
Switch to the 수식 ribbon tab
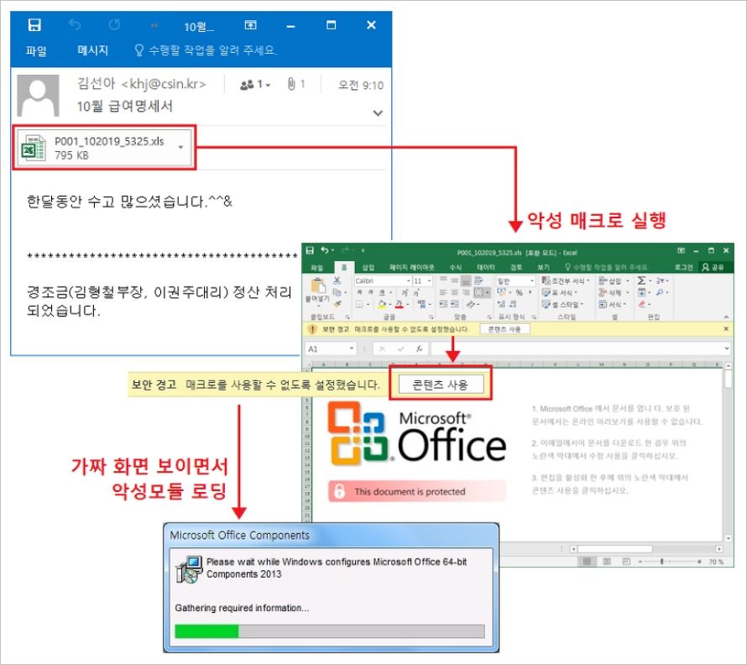(456, 268)
